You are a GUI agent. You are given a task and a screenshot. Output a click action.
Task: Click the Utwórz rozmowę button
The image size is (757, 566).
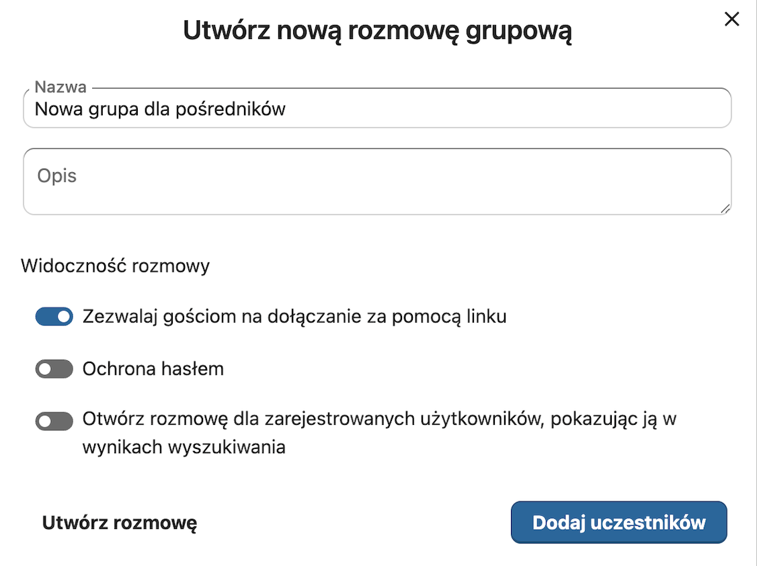tap(118, 522)
